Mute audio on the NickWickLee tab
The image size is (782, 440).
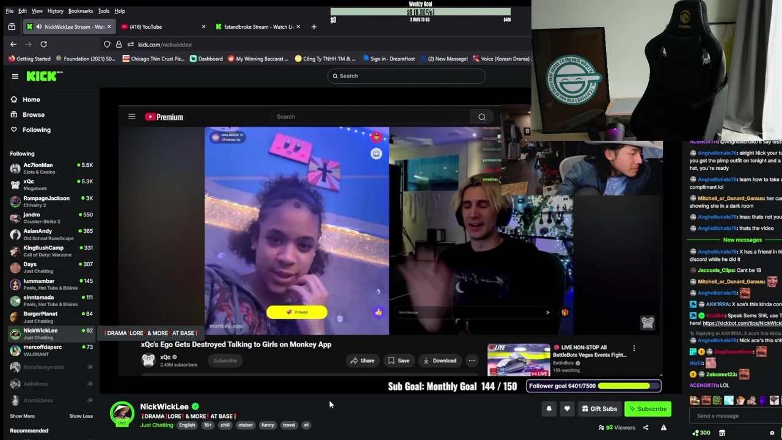click(39, 27)
